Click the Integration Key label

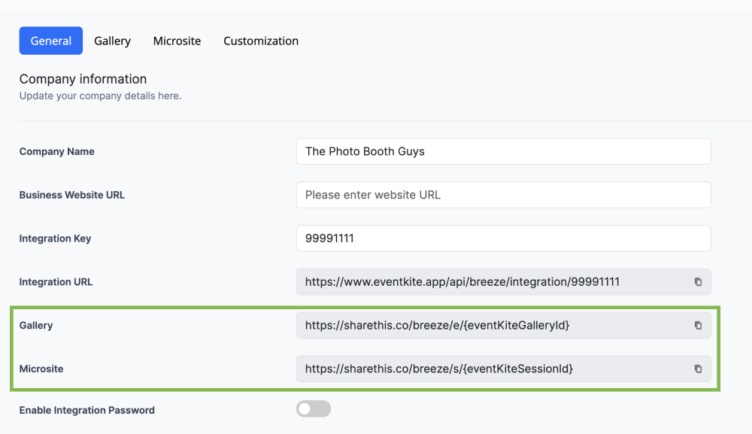click(x=56, y=238)
